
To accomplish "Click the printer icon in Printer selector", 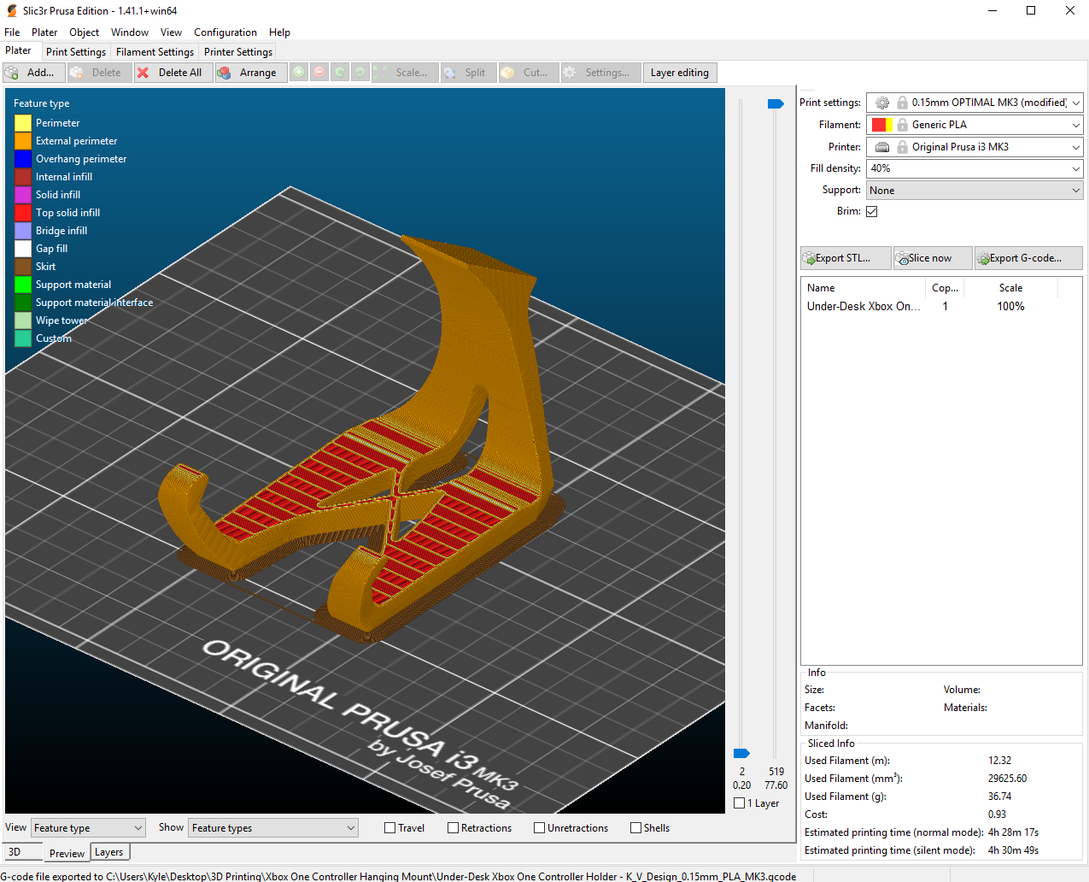I will [882, 147].
